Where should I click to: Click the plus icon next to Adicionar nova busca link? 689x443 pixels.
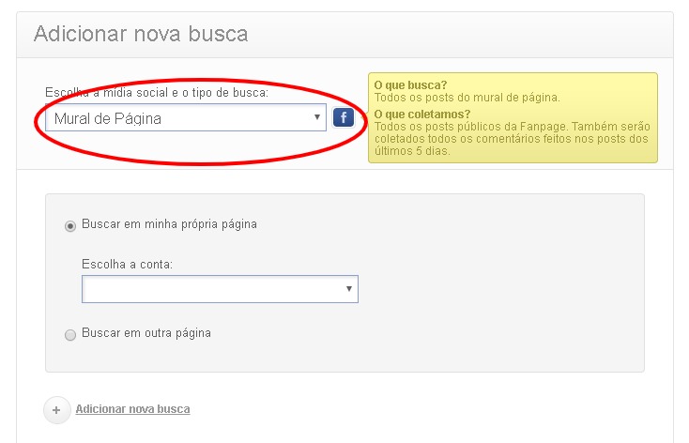pyautogui.click(x=56, y=410)
